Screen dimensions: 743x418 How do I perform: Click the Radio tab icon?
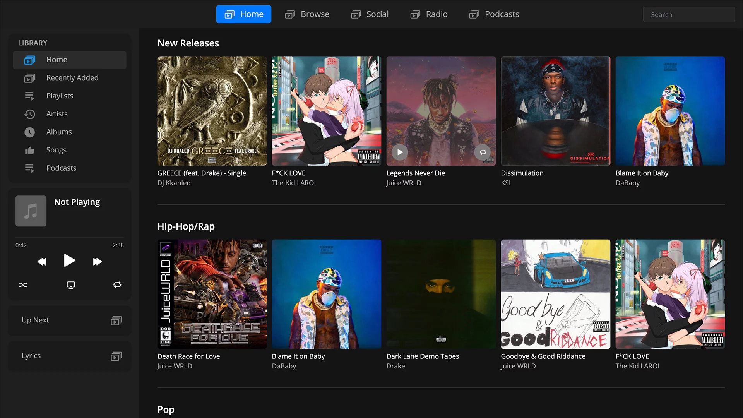pos(415,15)
